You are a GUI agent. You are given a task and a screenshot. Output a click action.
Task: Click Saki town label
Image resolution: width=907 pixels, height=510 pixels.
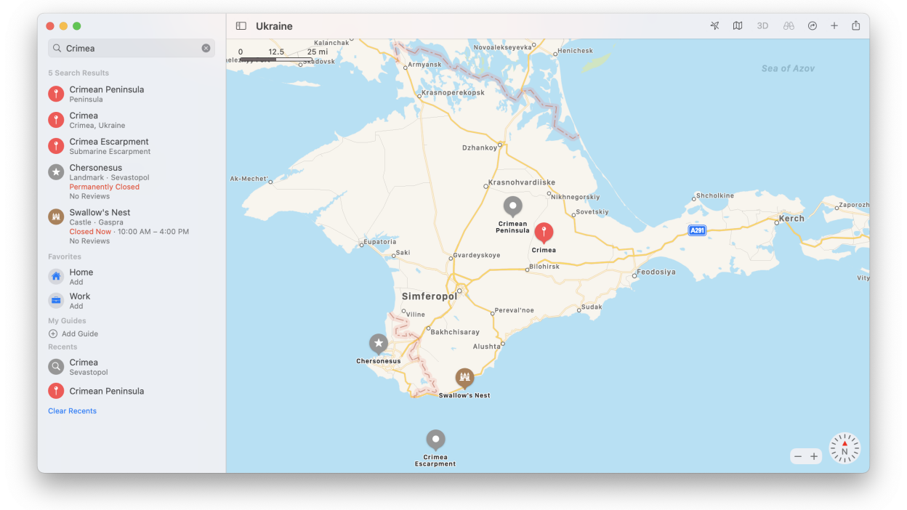coord(403,254)
